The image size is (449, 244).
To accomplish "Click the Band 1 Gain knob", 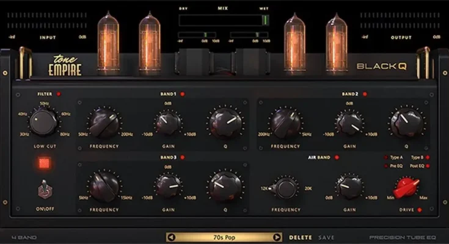I will click(x=166, y=124).
